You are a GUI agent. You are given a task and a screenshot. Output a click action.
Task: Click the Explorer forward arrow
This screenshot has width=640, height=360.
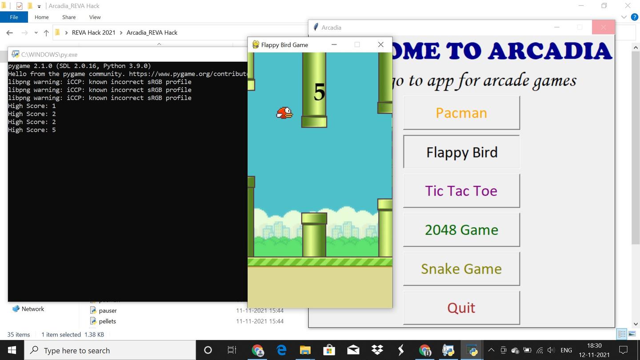point(24,32)
